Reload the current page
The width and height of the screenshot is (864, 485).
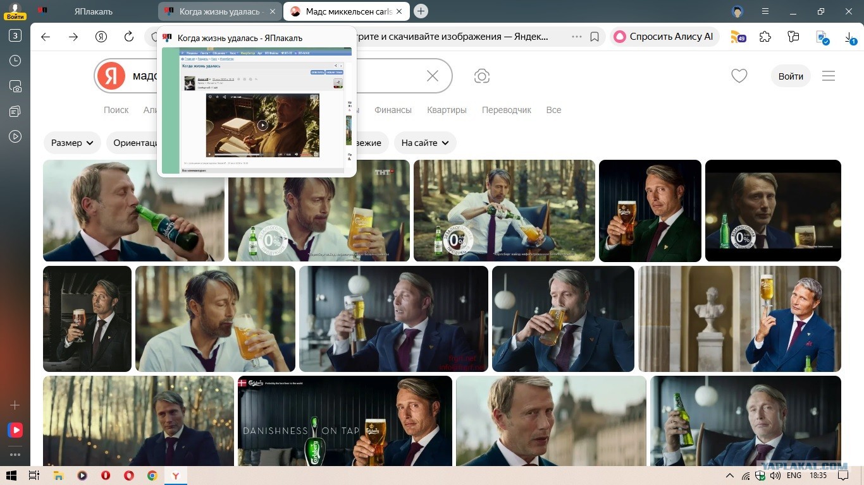(x=129, y=37)
